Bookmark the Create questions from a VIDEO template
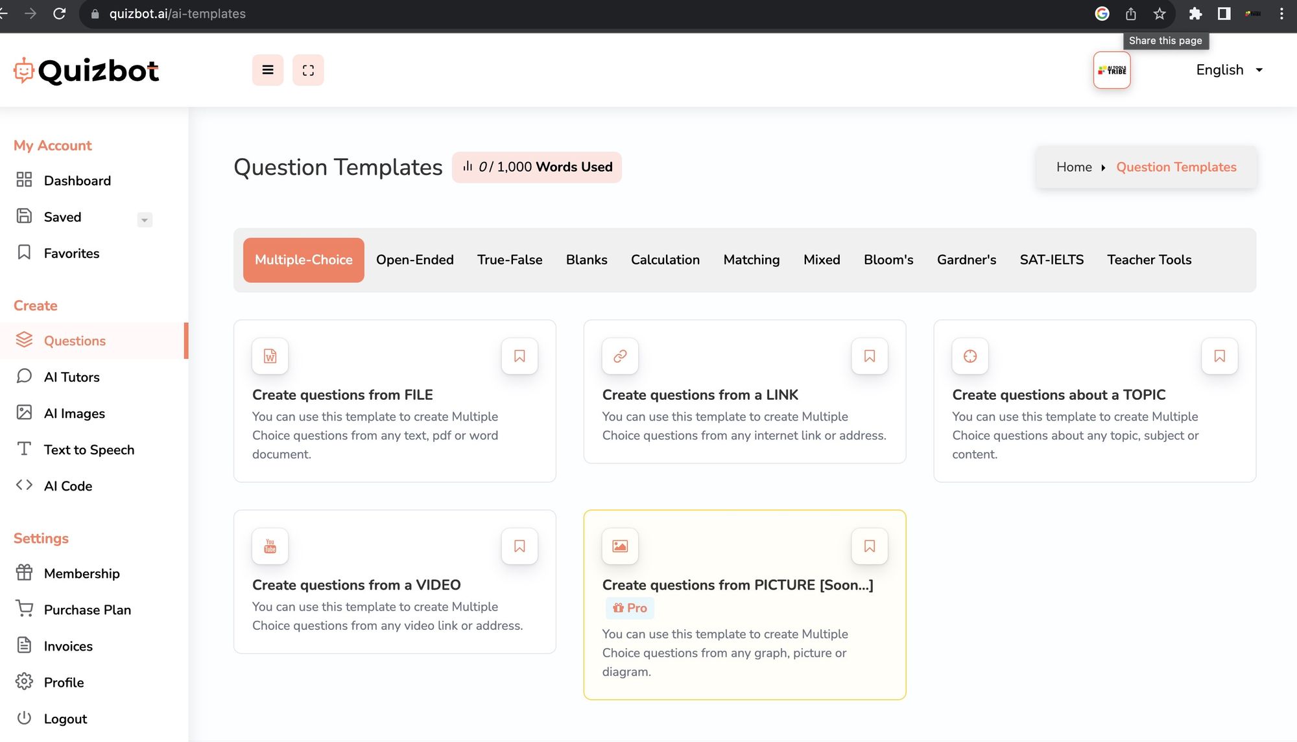This screenshot has width=1297, height=742. click(x=519, y=546)
